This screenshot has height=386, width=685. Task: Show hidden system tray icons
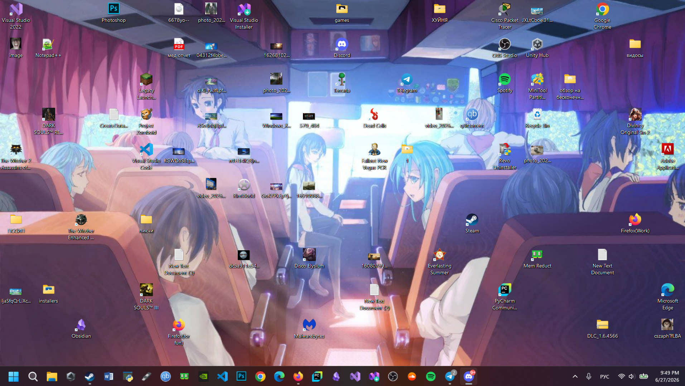click(x=575, y=376)
